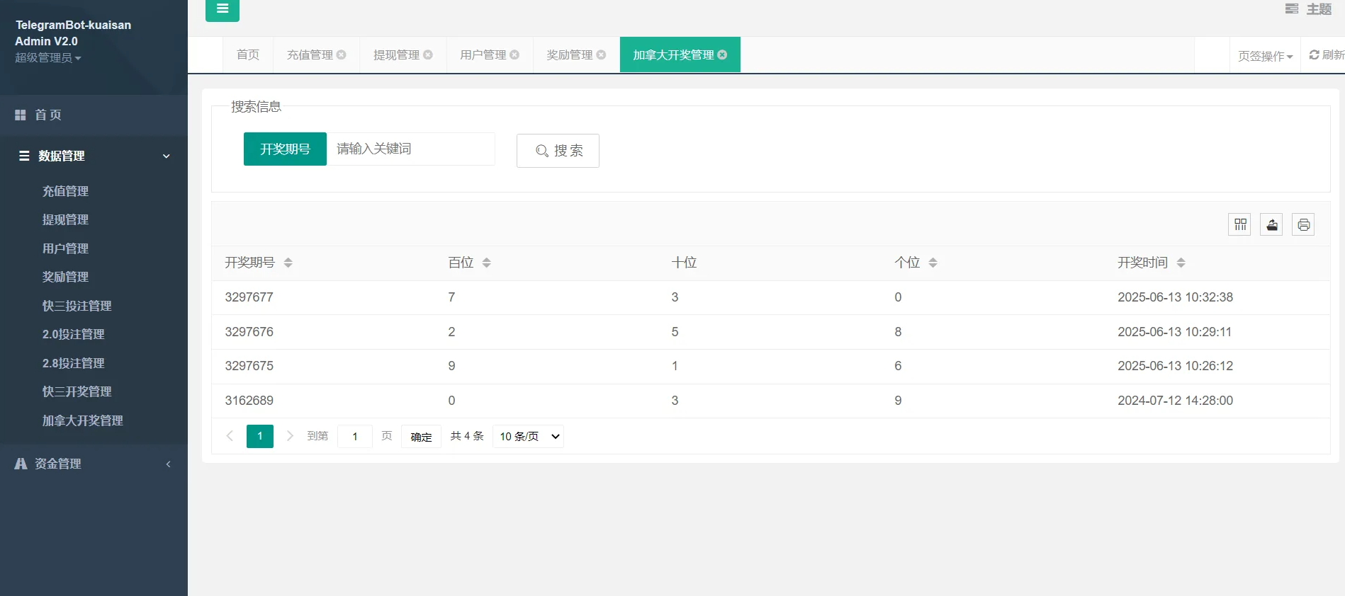Click the TelegramBot-kuaisan Admin V2.0 title
Screen dimensions: 1345x596
[x=73, y=33]
